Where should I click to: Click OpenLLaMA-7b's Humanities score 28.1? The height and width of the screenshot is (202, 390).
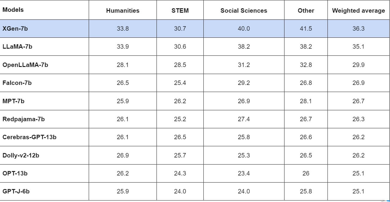[123, 65]
